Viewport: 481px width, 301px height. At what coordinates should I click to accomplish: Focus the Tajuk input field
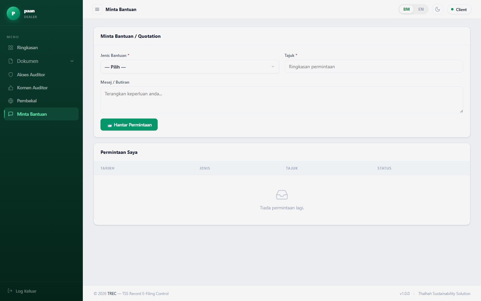click(374, 67)
